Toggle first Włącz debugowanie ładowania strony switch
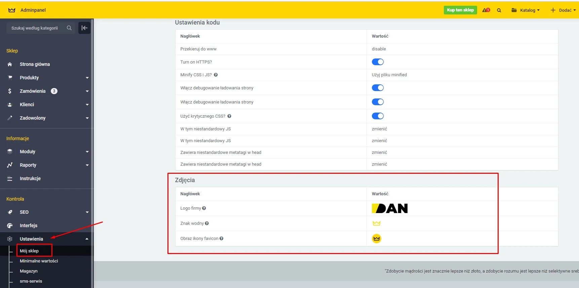The width and height of the screenshot is (579, 288). [x=378, y=88]
